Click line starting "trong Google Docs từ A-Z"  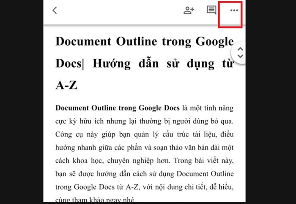point(145,187)
